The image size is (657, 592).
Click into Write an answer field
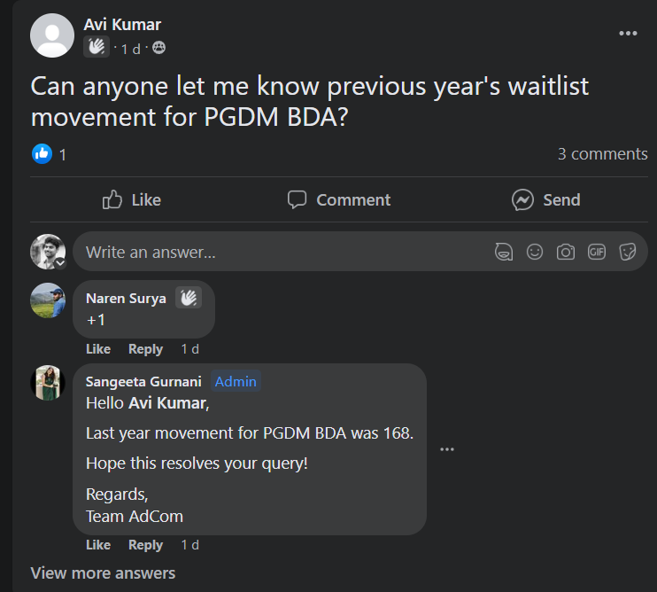pyautogui.click(x=283, y=252)
